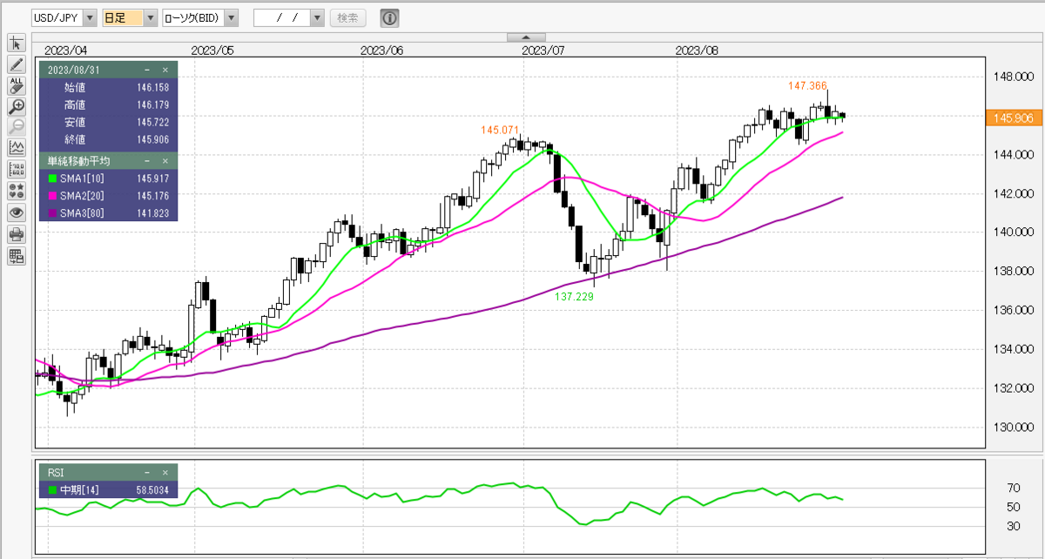The width and height of the screenshot is (1045, 559).
Task: Open the symbols and shapes palette icon
Action: 17,191
